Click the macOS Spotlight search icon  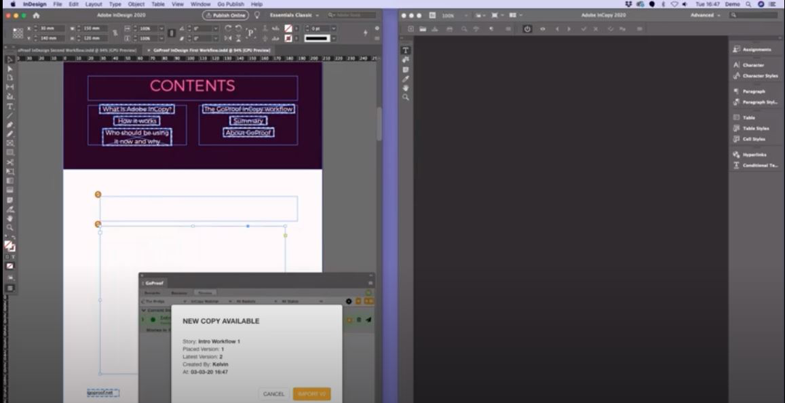[748, 4]
